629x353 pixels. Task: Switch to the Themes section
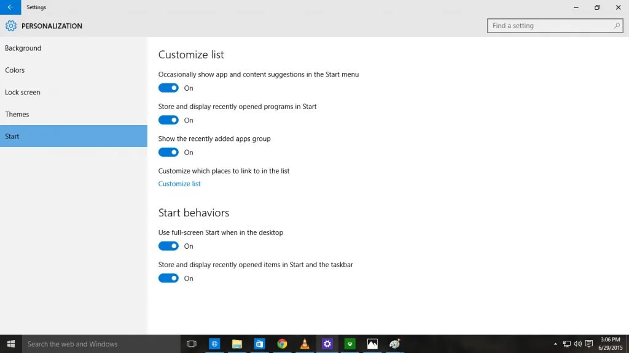(74, 114)
